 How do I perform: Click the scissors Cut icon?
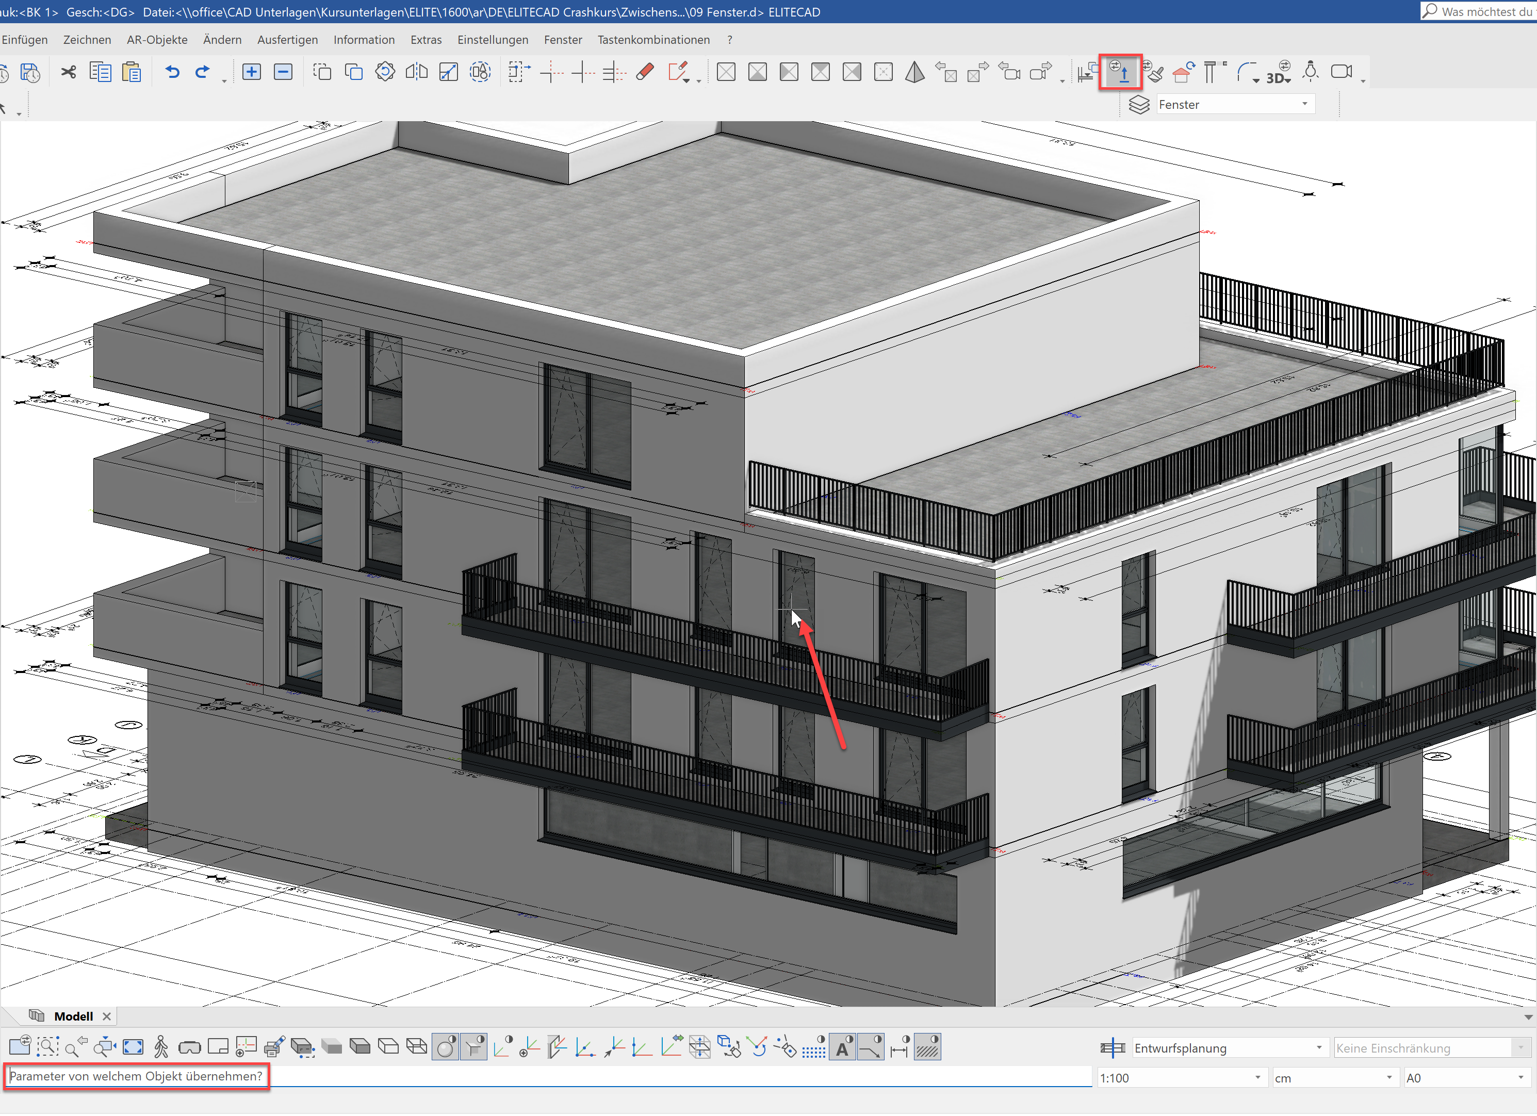coord(69,72)
